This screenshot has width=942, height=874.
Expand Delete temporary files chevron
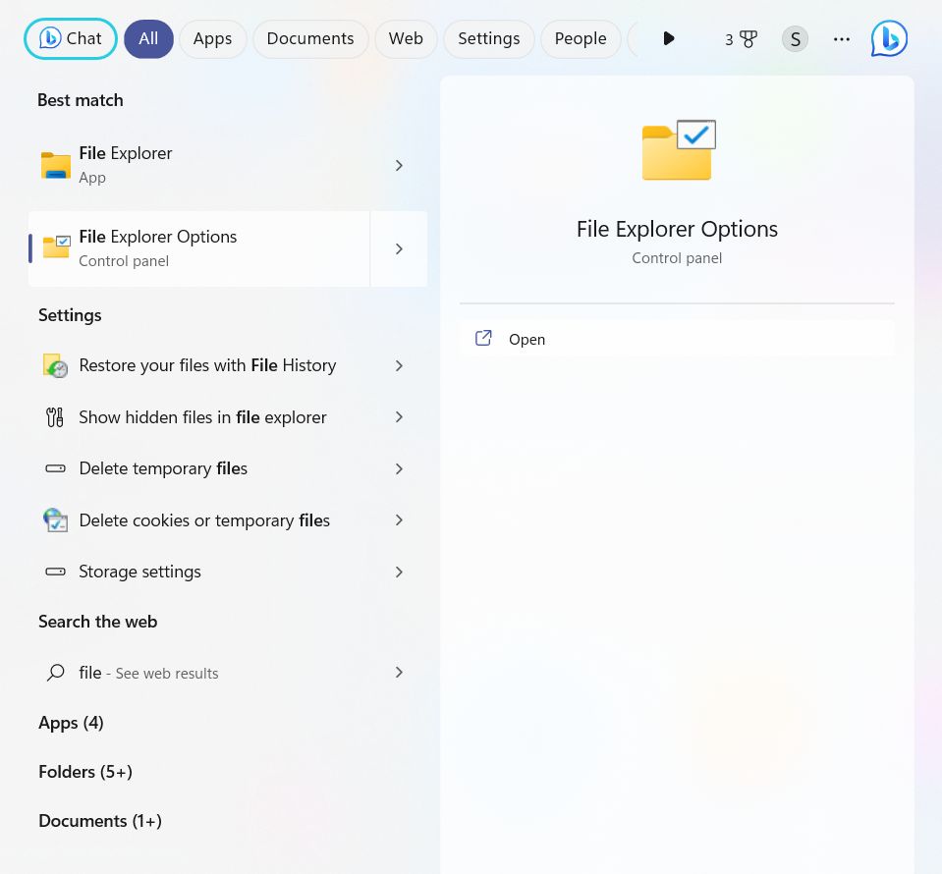click(x=399, y=469)
